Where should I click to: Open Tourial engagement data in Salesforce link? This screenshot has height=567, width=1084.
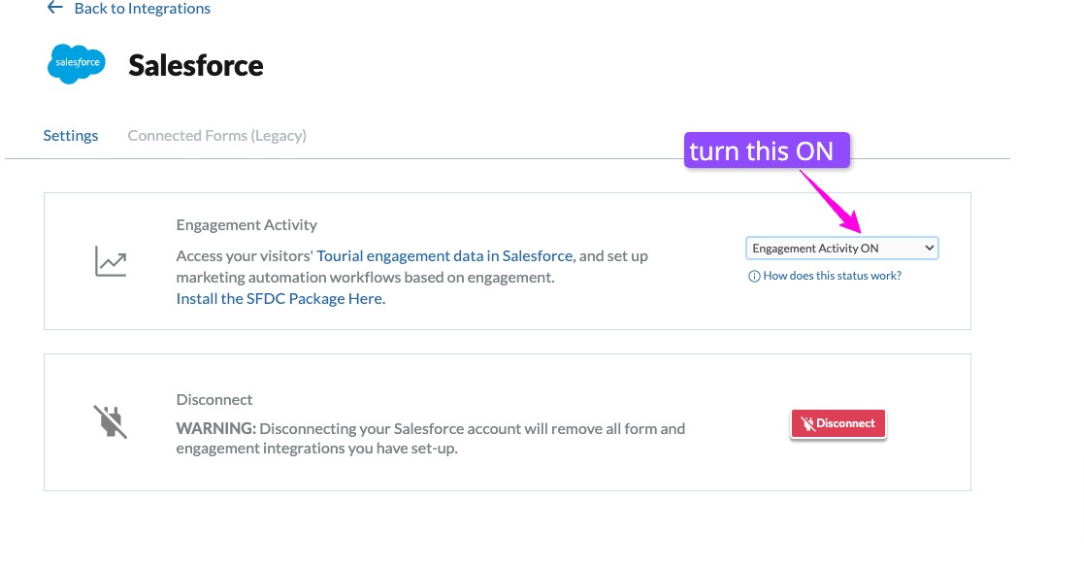(x=445, y=256)
